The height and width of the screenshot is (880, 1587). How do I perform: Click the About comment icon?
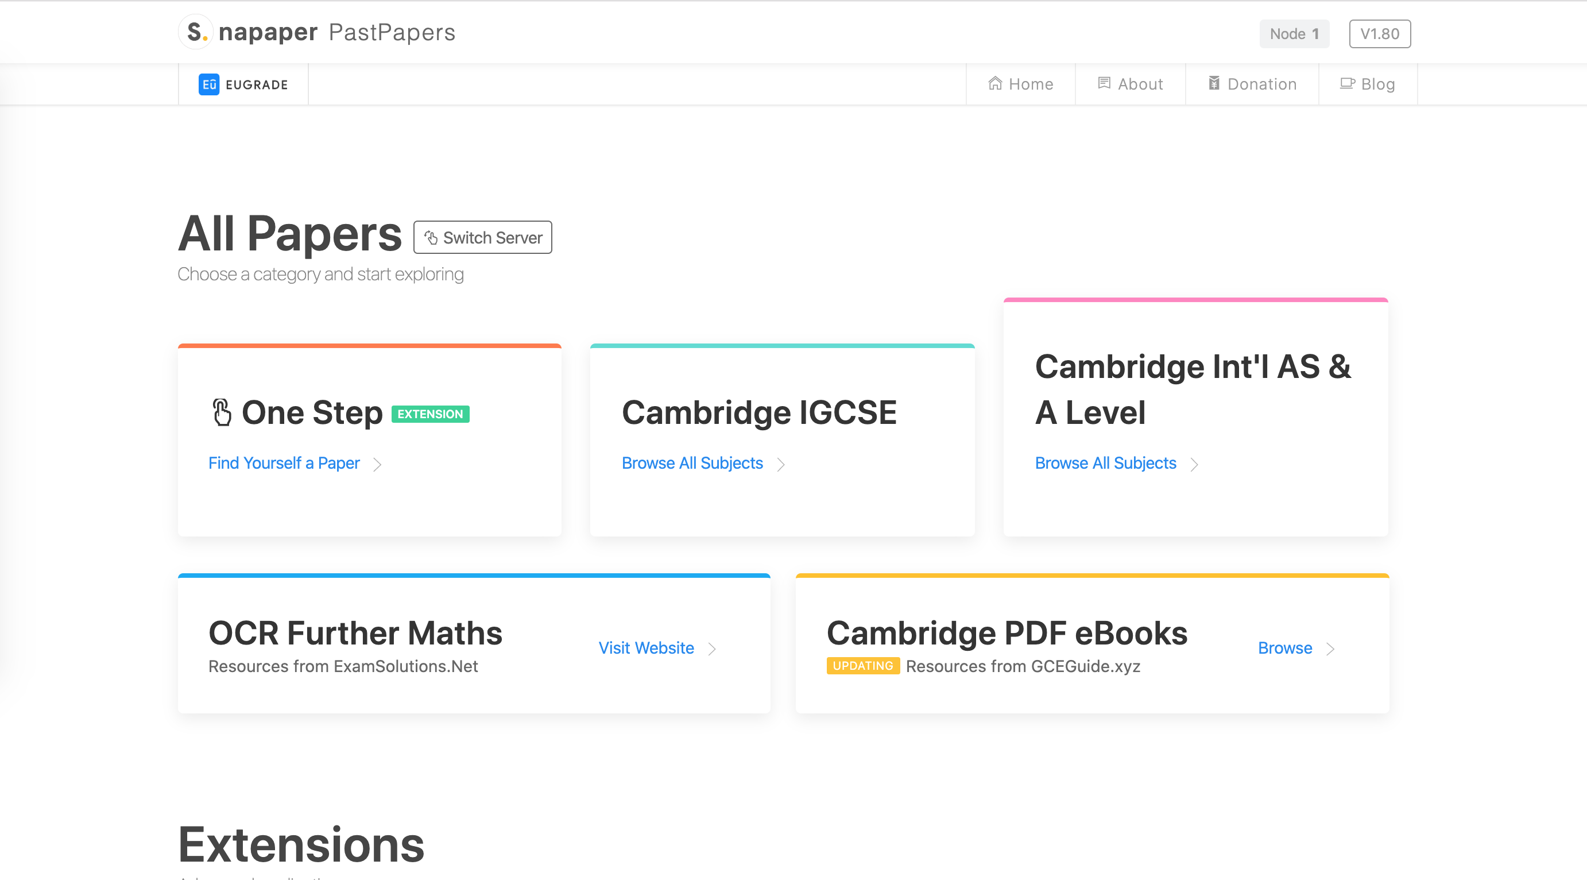tap(1104, 84)
